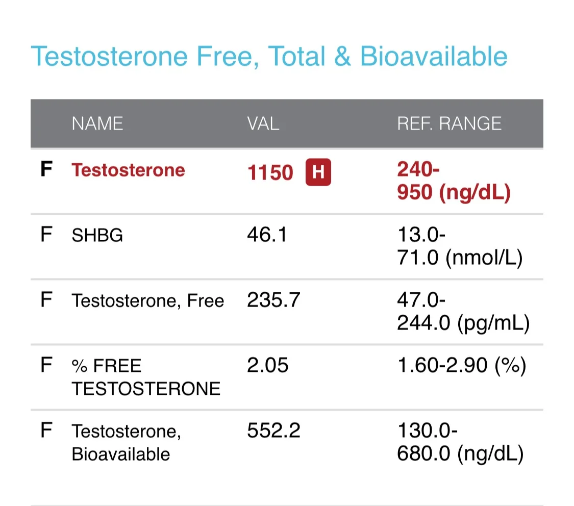This screenshot has height=506, width=574.
Task: Click the percent free value 2.05
Action: tap(267, 365)
